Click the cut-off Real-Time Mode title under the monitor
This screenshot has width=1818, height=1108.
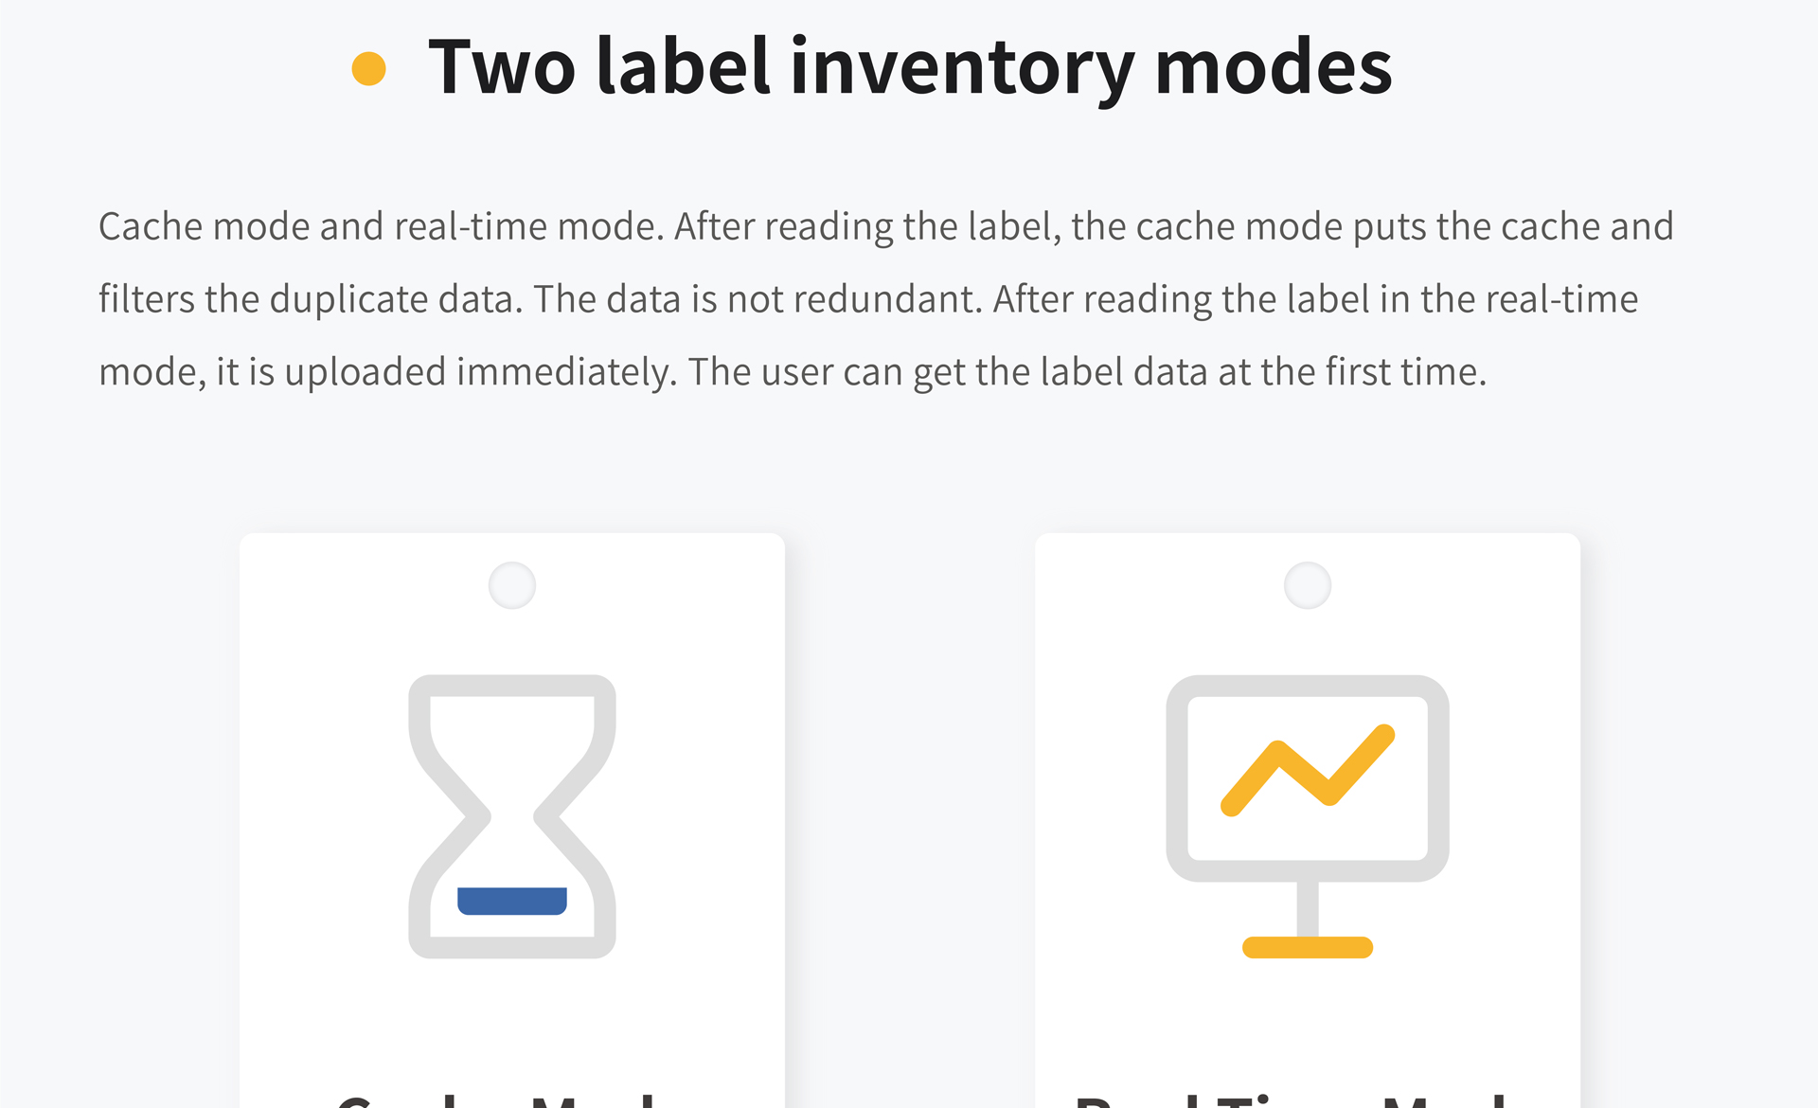coord(1292,1099)
